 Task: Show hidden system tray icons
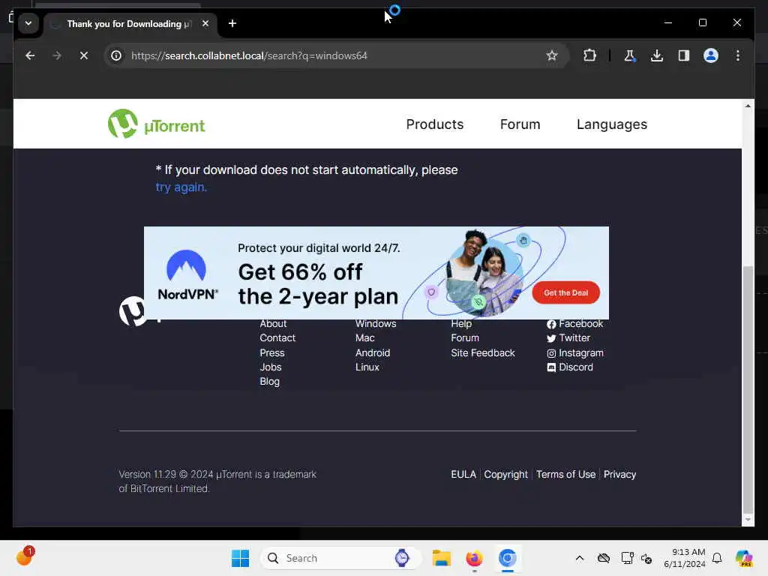pos(580,558)
